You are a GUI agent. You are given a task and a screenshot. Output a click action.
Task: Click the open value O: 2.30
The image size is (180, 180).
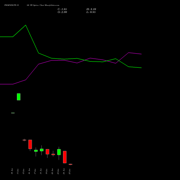pos(62,12)
